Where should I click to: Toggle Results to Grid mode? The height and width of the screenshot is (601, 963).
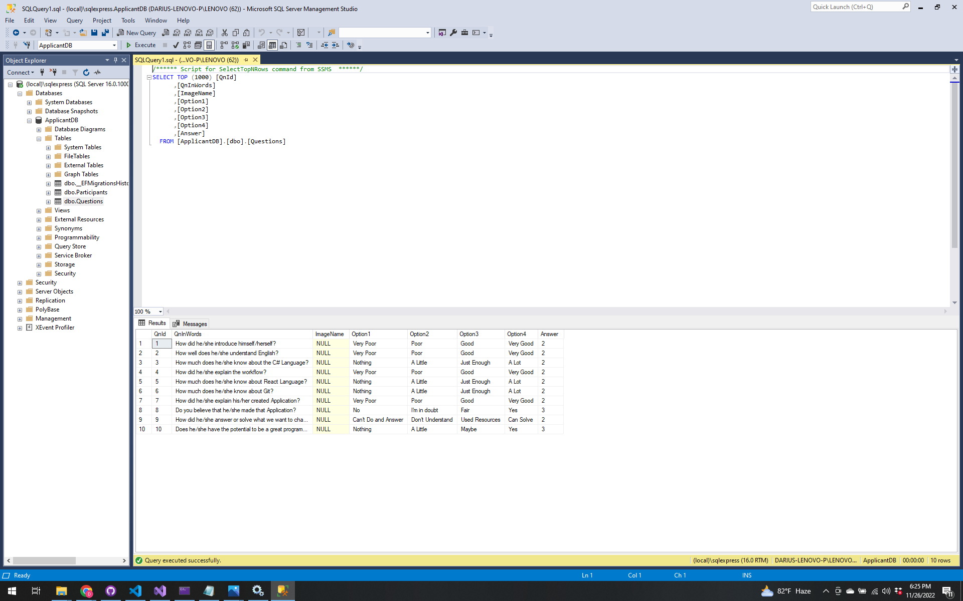pos(272,45)
